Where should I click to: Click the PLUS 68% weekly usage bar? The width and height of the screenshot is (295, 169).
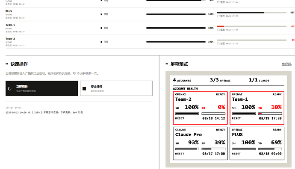tap(251, 12)
